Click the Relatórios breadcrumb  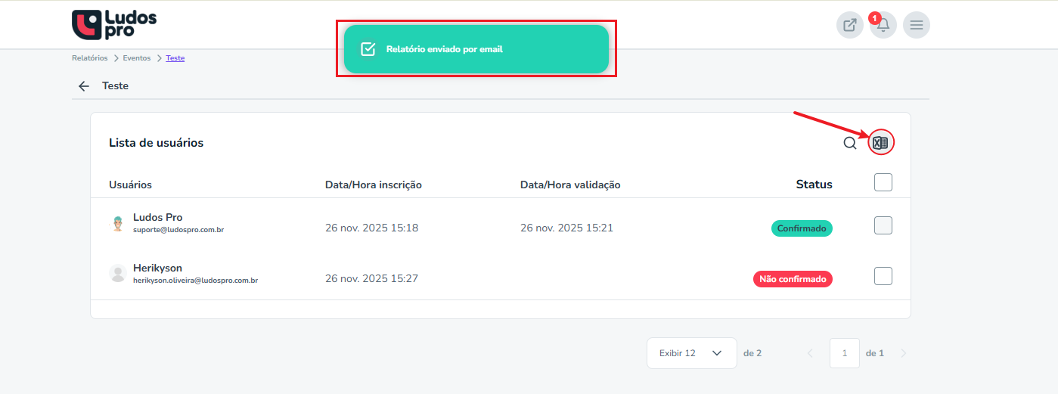pyautogui.click(x=90, y=58)
